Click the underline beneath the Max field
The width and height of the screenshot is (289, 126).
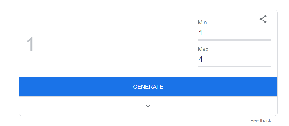234,66
